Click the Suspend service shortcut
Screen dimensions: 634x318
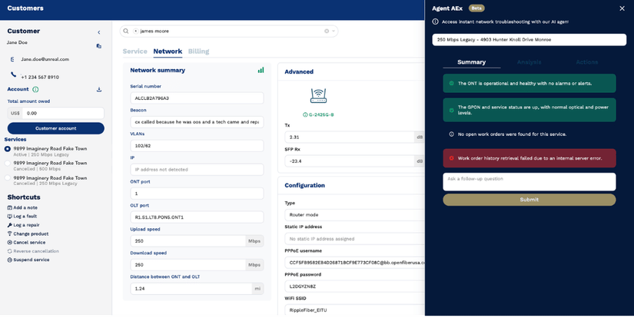28,260
